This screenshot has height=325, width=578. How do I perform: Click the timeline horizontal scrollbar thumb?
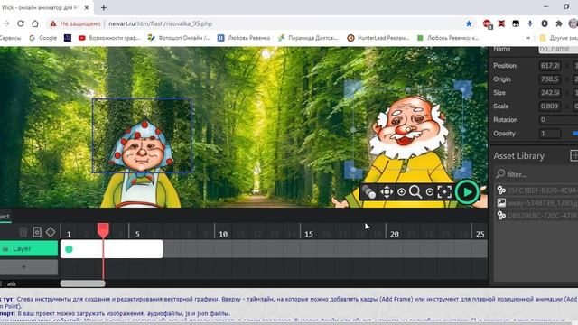(x=82, y=283)
